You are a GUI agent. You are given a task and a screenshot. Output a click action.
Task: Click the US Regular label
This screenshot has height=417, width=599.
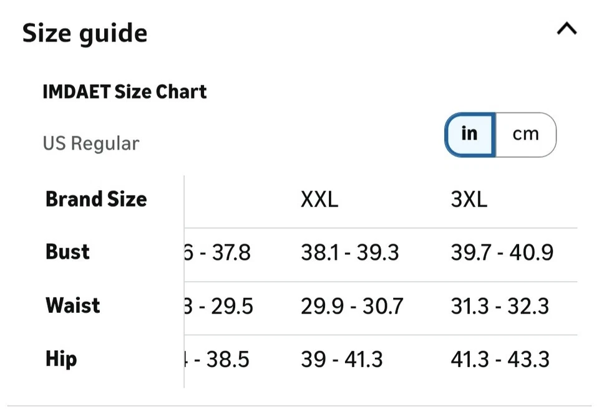point(90,143)
